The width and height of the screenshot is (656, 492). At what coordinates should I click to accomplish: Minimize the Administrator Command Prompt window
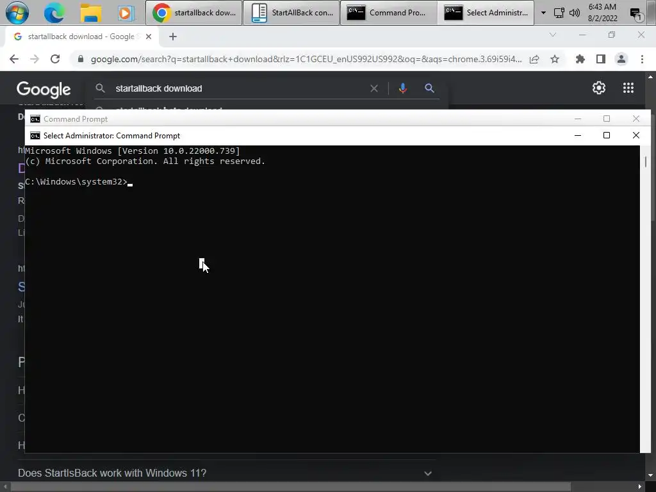(578, 135)
